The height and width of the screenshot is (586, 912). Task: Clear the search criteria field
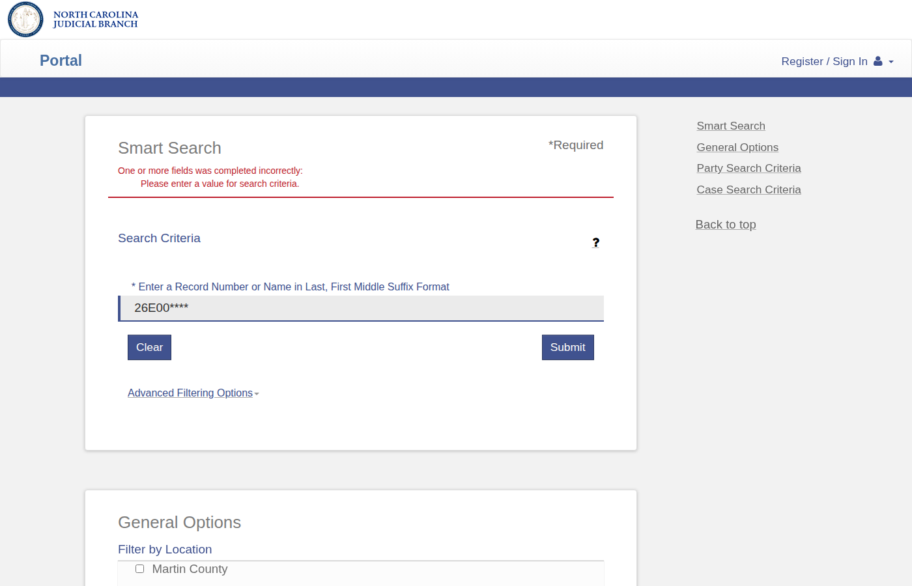pyautogui.click(x=149, y=347)
